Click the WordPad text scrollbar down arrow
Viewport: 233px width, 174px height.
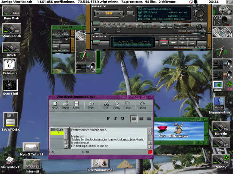pyautogui.click(x=150, y=147)
